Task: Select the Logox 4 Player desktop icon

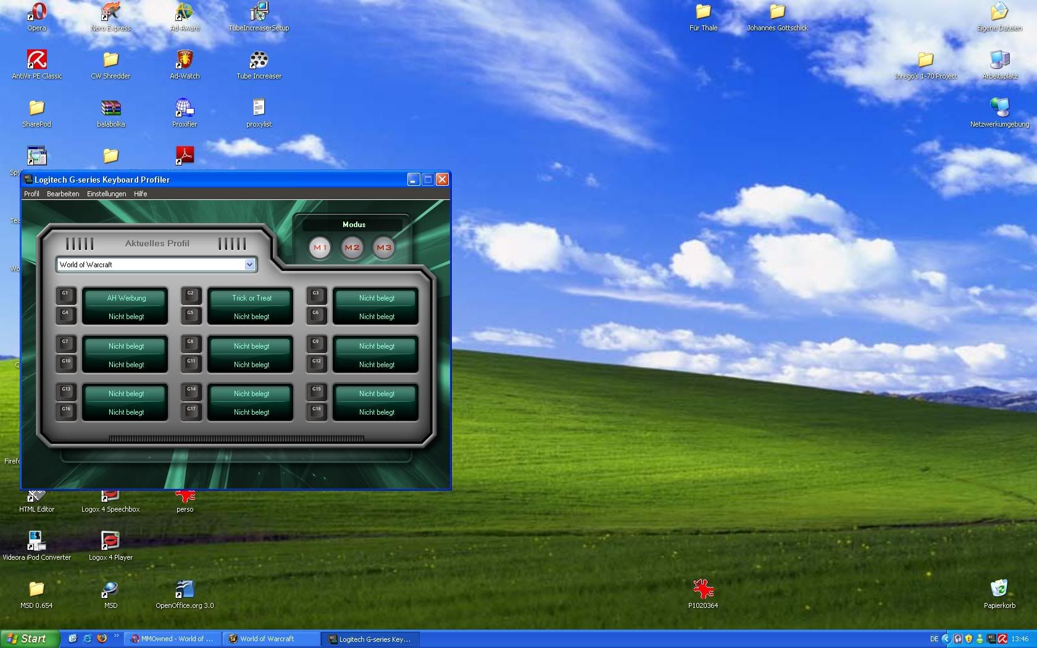Action: [x=110, y=546]
